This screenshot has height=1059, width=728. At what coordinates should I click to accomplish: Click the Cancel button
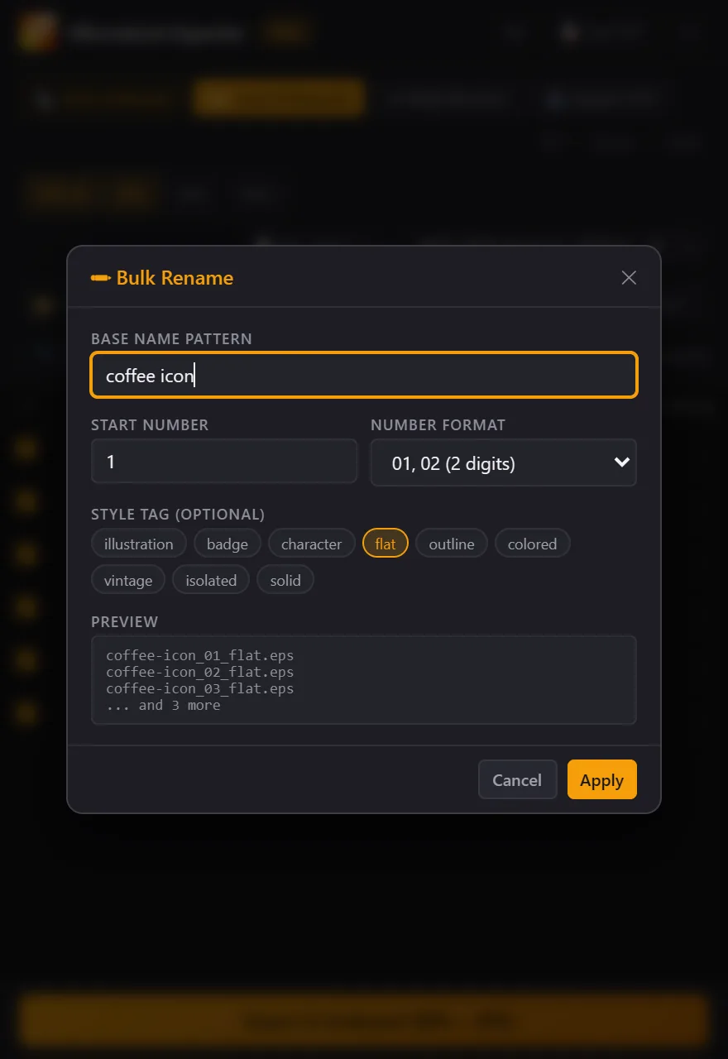(517, 779)
